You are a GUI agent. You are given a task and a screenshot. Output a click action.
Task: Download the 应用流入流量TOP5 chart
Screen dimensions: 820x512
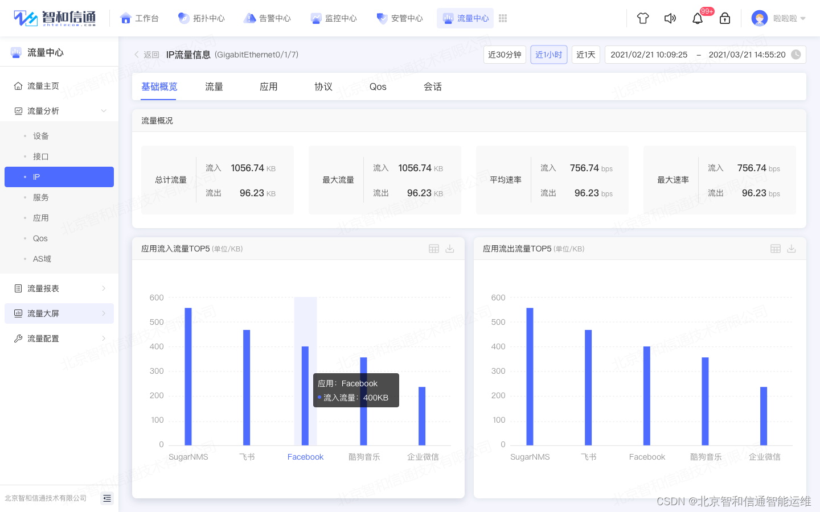click(x=450, y=249)
